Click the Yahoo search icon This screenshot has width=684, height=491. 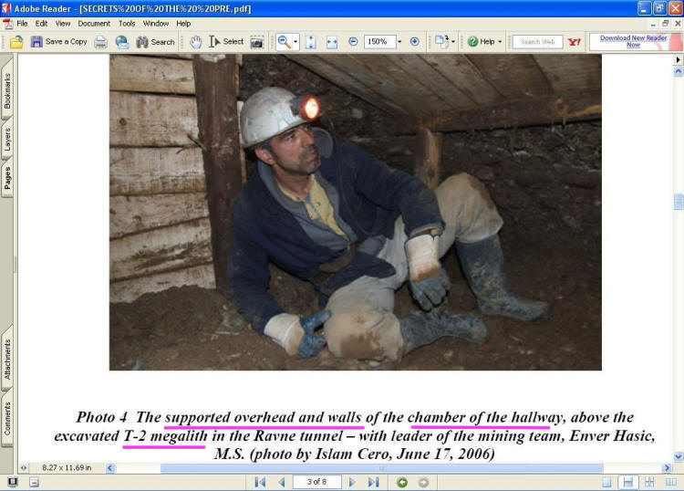574,42
